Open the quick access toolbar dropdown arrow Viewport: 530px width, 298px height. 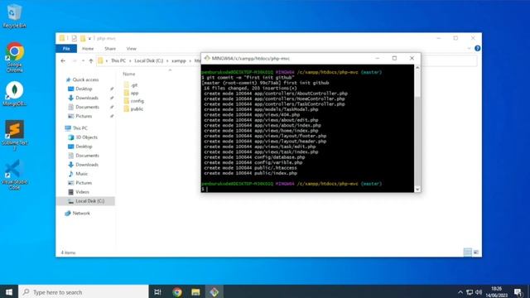(x=89, y=39)
